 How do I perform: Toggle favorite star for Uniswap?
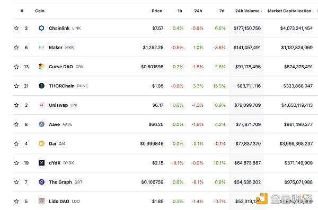click(16, 105)
